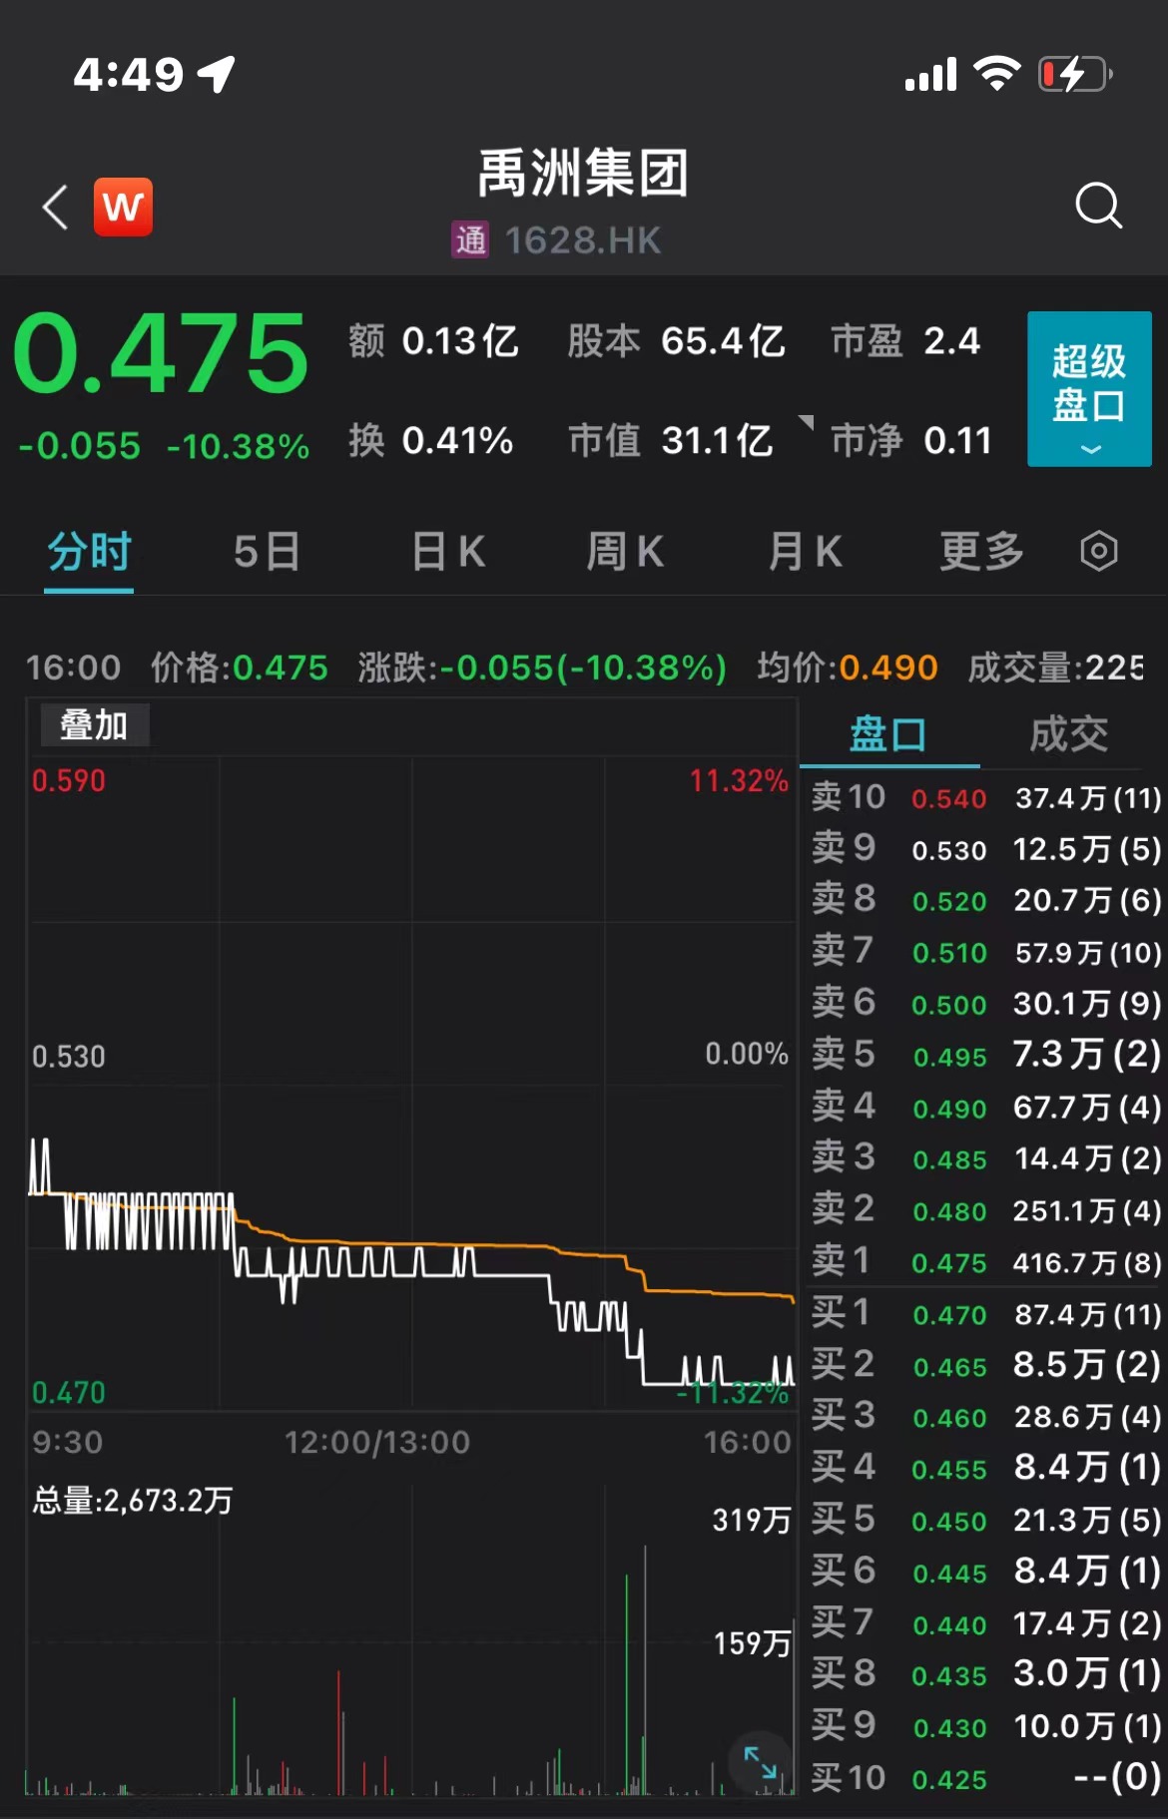This screenshot has height=1819, width=1168.
Task: Tap the purple 通 Stock Connect badge
Action: point(470,239)
